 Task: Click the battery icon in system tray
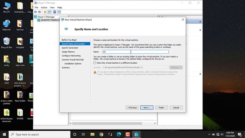pyautogui.click(x=214, y=135)
